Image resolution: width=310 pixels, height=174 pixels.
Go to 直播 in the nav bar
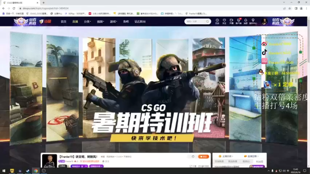click(x=75, y=22)
